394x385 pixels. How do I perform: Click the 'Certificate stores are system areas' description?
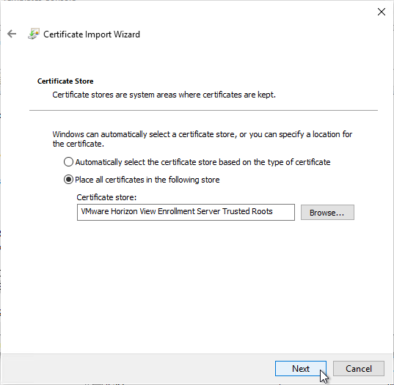(164, 95)
